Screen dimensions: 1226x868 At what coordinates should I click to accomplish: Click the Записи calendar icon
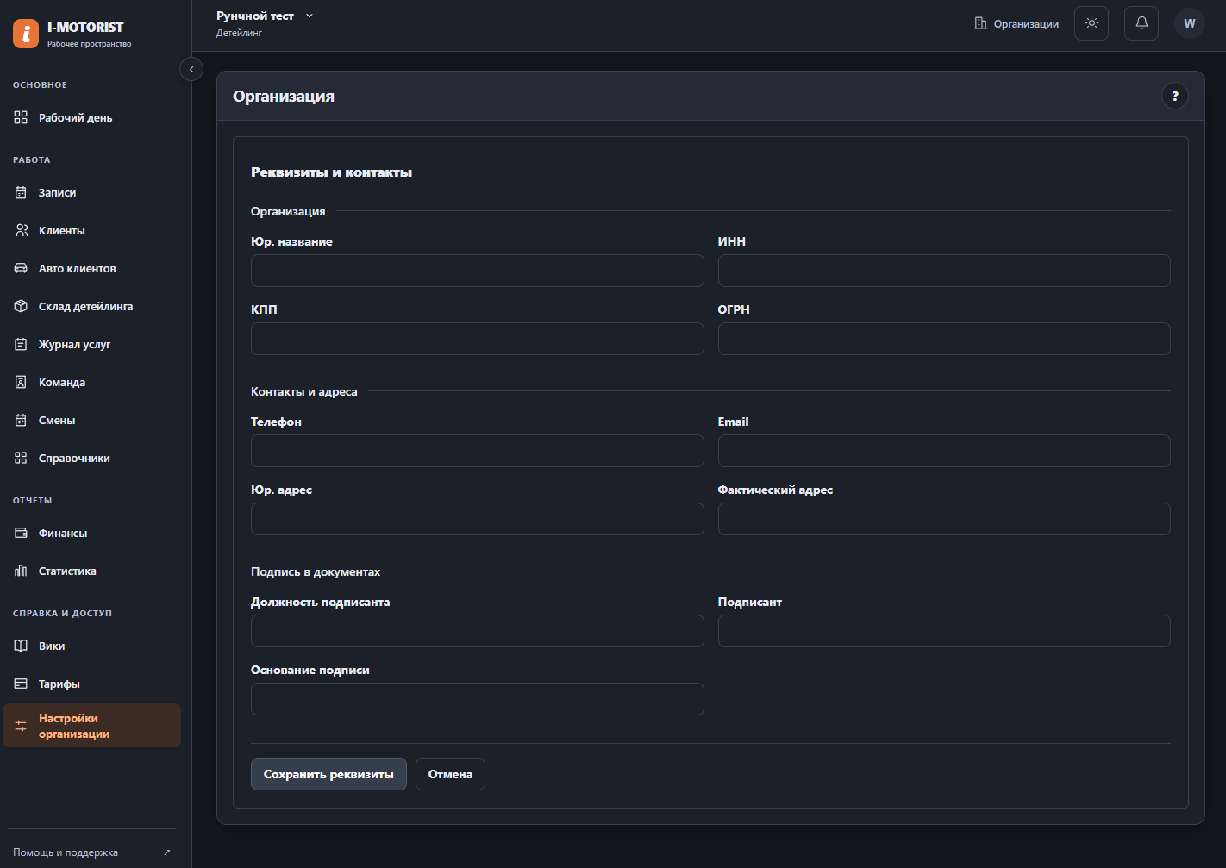[21, 192]
